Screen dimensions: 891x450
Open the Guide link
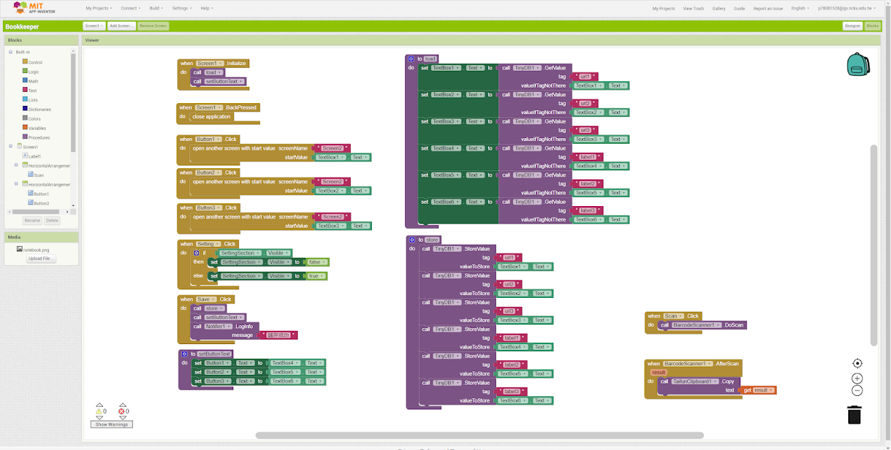tap(739, 8)
